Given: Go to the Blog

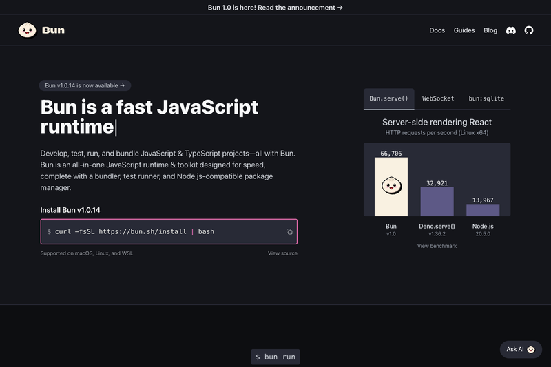Looking at the screenshot, I should [490, 30].
